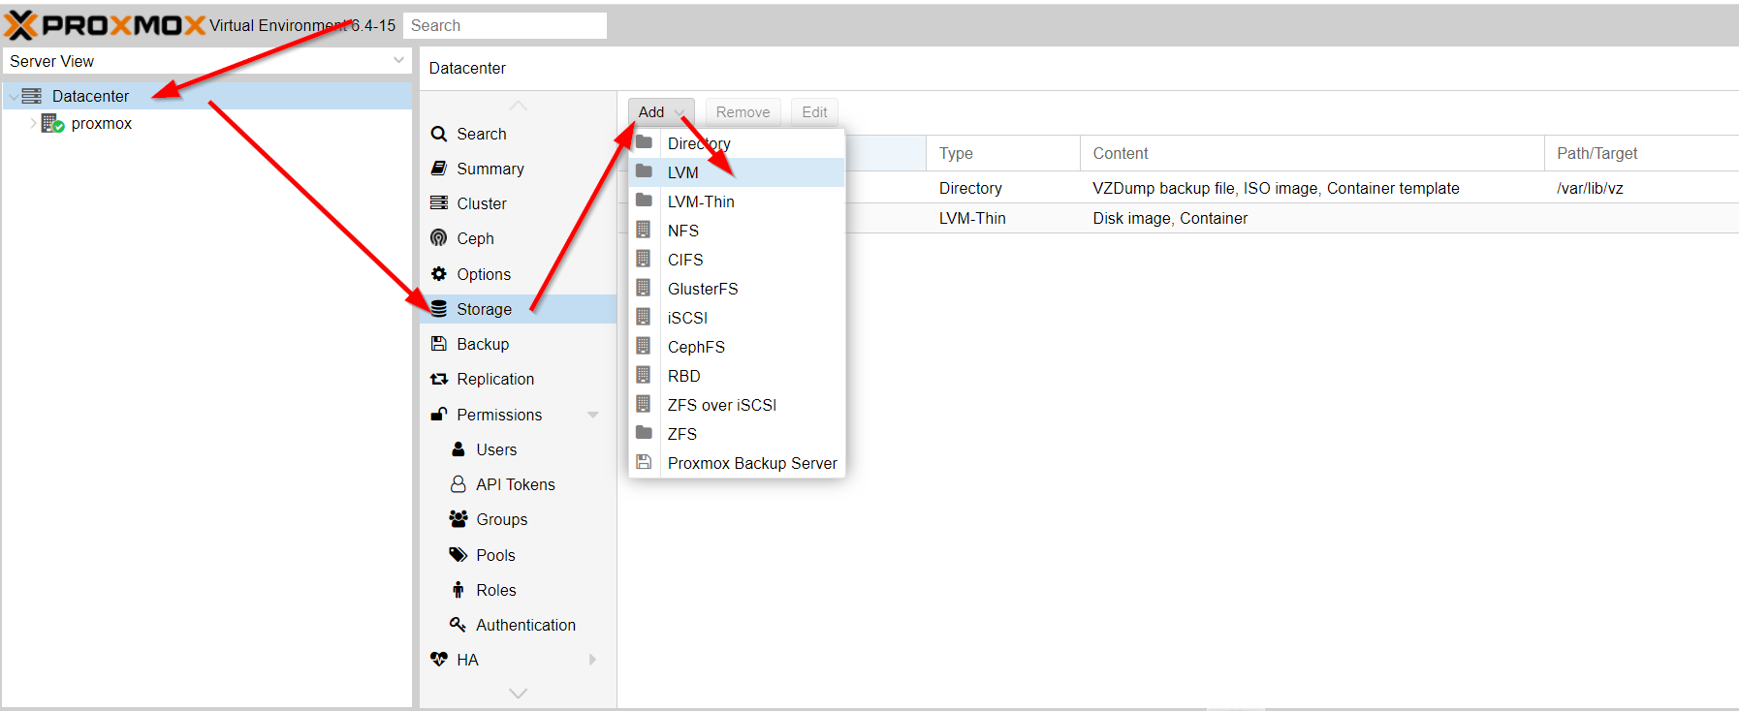This screenshot has width=1739, height=711.
Task: Click the Options gear icon
Action: pyautogui.click(x=439, y=274)
